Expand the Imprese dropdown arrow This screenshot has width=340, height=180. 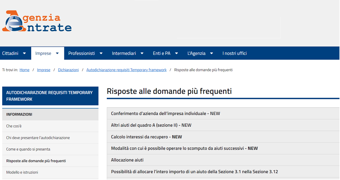click(57, 53)
